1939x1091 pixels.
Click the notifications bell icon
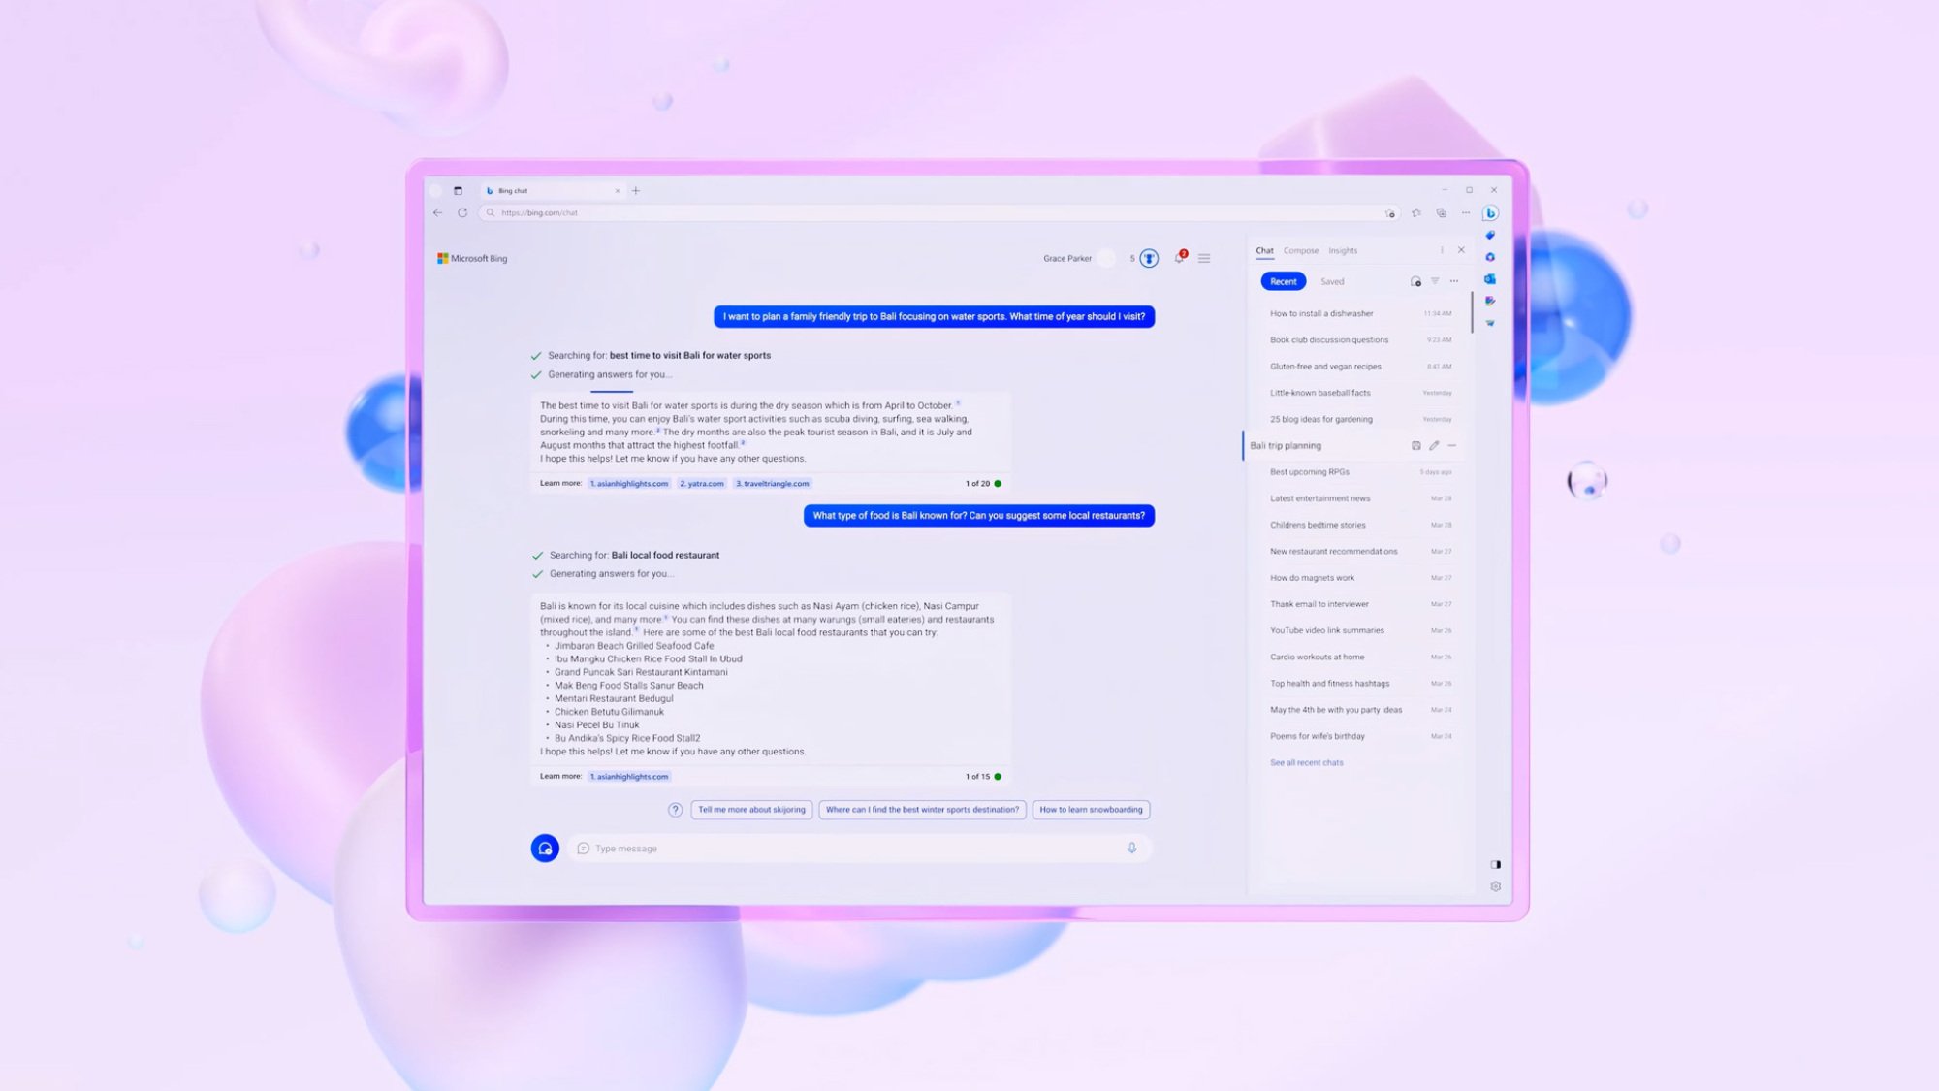pos(1179,257)
